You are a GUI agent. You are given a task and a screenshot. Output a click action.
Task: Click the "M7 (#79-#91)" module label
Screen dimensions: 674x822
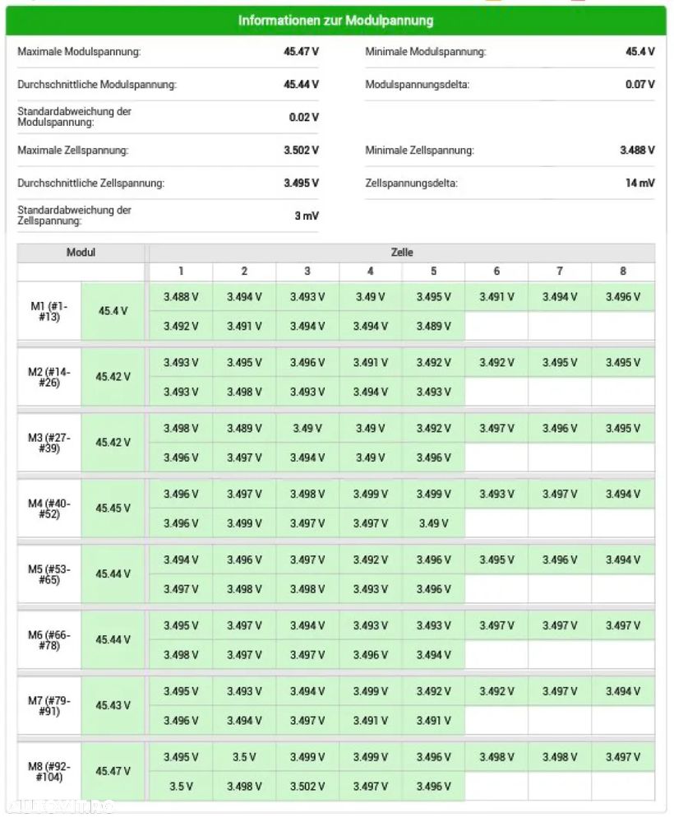tap(49, 706)
